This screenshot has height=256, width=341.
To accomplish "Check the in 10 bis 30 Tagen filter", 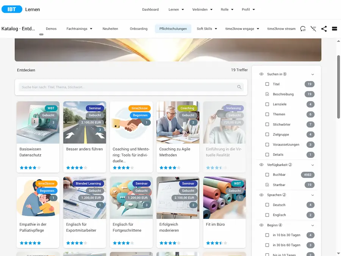I will [267, 235].
